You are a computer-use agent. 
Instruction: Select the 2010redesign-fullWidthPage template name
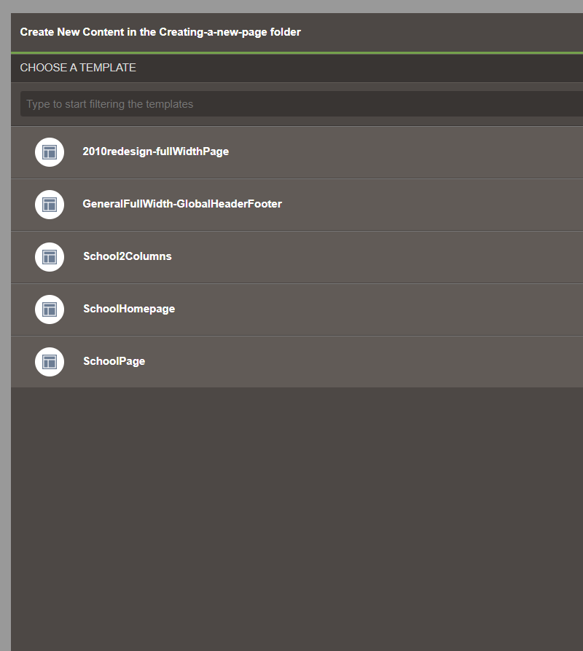pyautogui.click(x=155, y=151)
